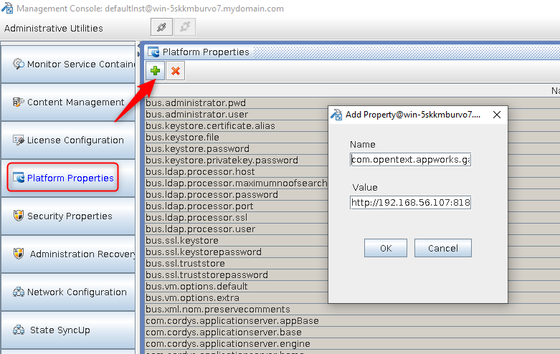This screenshot has width=560, height=354.
Task: Select bus.ldap.processor.password row
Action: (237, 194)
